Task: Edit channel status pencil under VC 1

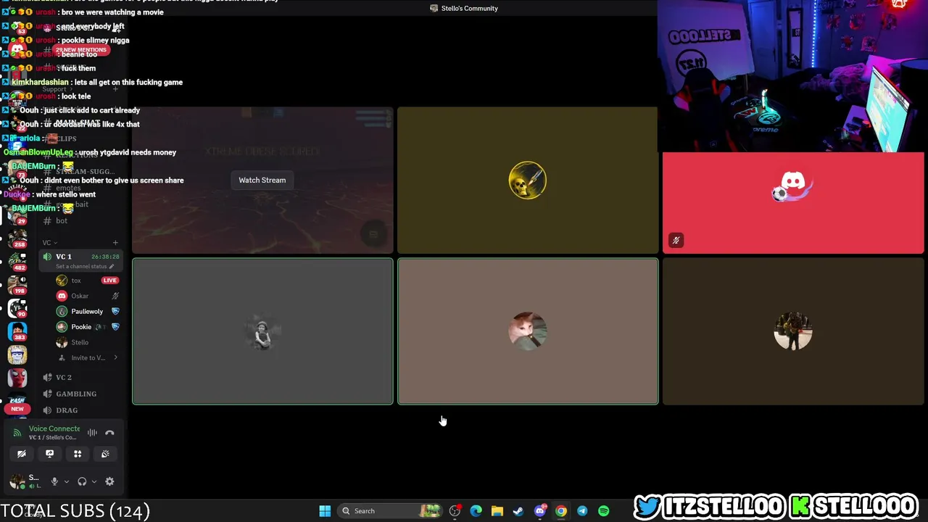Action: 111,266
